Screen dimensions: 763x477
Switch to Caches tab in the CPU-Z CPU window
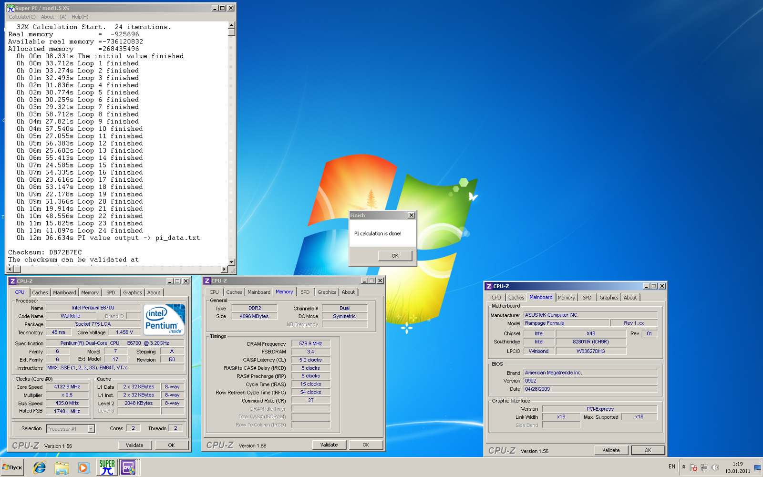pos(40,292)
